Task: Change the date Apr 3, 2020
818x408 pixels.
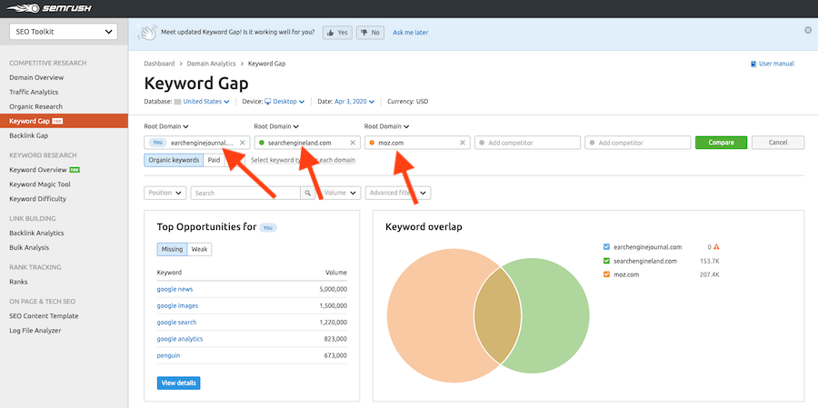Action: point(354,102)
